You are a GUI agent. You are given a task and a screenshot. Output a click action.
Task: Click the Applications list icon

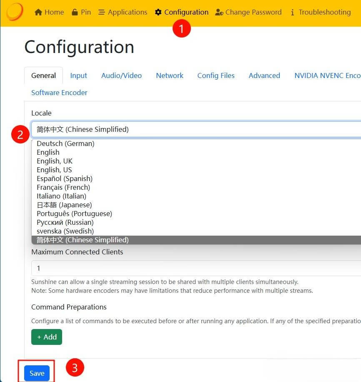[x=102, y=12]
